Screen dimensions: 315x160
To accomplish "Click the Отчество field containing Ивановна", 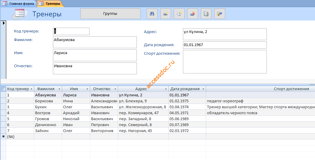I will [x=95, y=68].
